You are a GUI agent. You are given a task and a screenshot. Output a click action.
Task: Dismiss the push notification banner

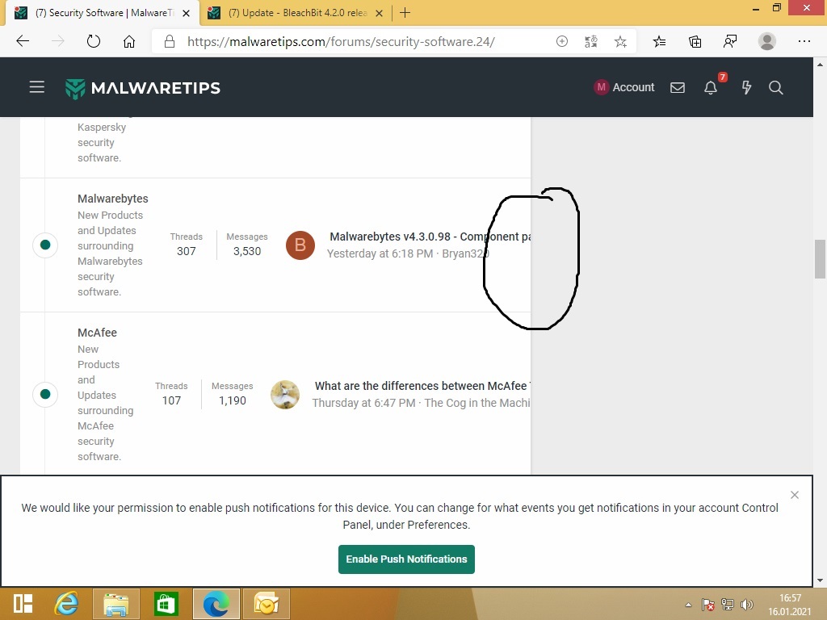(795, 495)
